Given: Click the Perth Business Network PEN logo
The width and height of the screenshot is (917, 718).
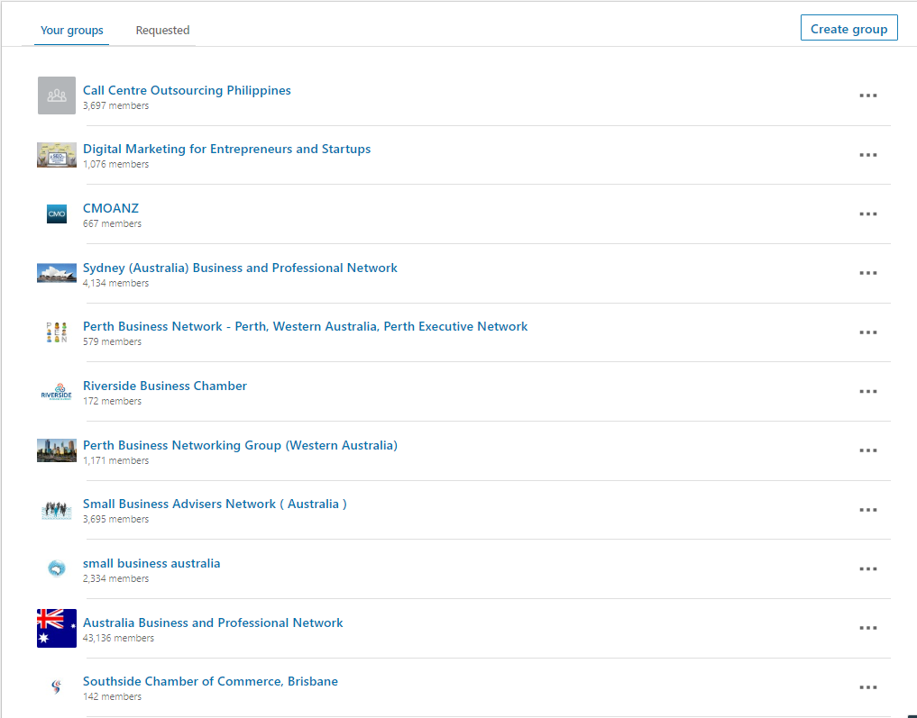Looking at the screenshot, I should pos(56,332).
